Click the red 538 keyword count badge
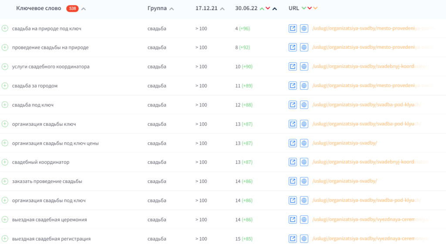 73,9
